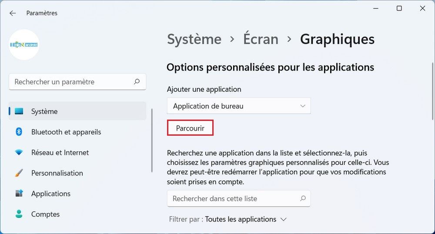Click the Applications icon in the sidebar
435x234 pixels.
pos(19,194)
